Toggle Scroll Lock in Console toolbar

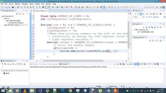click(130, 64)
